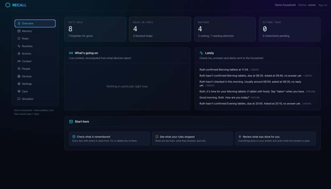The width and height of the screenshot is (331, 189).
Task: Click the Emma owner label
Action: click(x=307, y=5)
